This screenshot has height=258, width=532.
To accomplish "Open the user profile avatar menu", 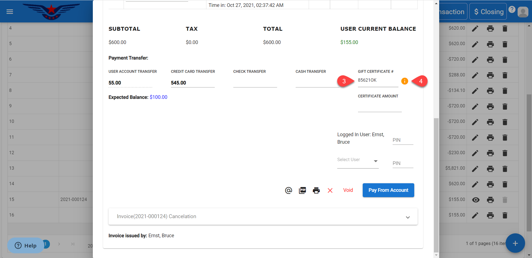I will (x=523, y=12).
